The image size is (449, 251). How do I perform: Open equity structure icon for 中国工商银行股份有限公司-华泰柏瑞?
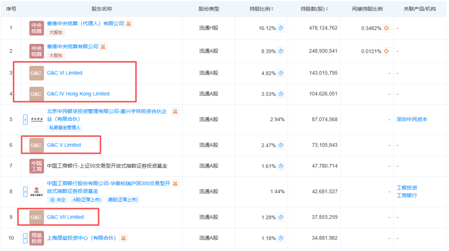(175, 184)
